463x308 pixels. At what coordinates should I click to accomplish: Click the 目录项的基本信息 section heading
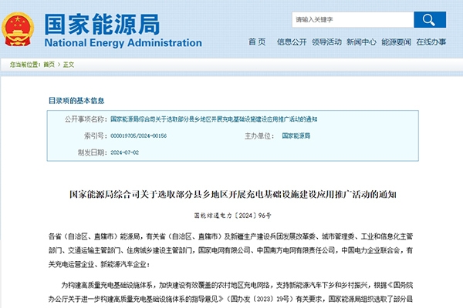click(76, 101)
